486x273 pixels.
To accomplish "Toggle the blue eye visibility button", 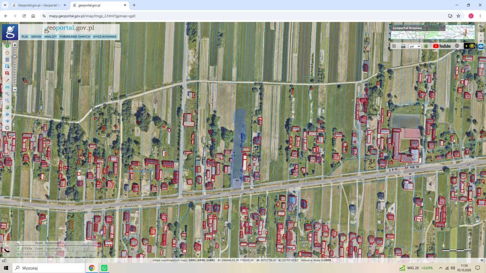I will coord(481,46).
